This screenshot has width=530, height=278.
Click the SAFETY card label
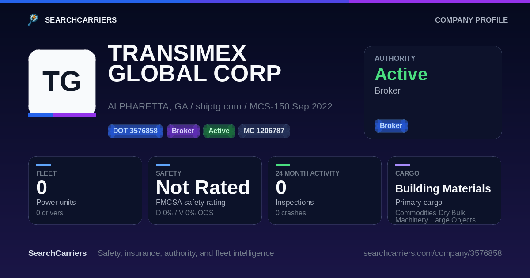pyautogui.click(x=169, y=173)
